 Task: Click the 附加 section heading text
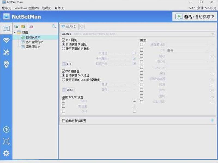pyautogui.click(x=143, y=40)
